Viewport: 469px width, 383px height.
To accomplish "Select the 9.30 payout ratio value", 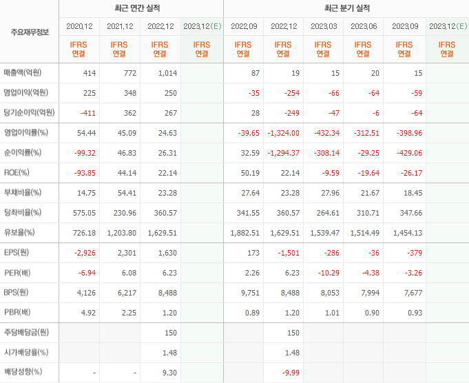I will [x=169, y=373].
